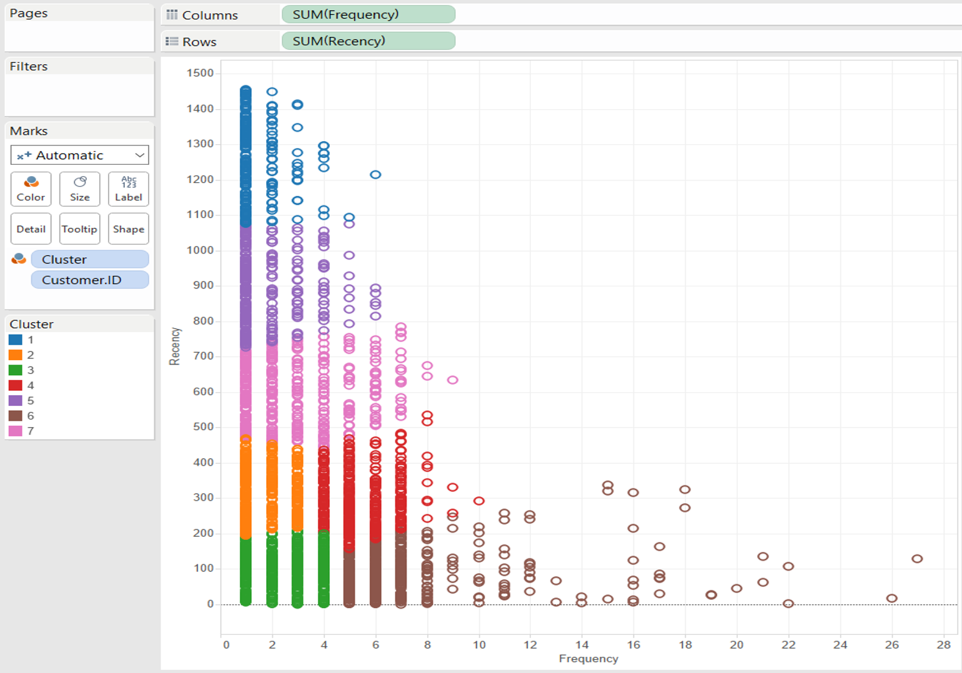962x673 pixels.
Task: Click the Cluster pill in Marks card
Action: (x=90, y=259)
